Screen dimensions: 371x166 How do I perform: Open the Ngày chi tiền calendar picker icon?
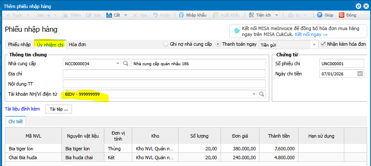360,74
